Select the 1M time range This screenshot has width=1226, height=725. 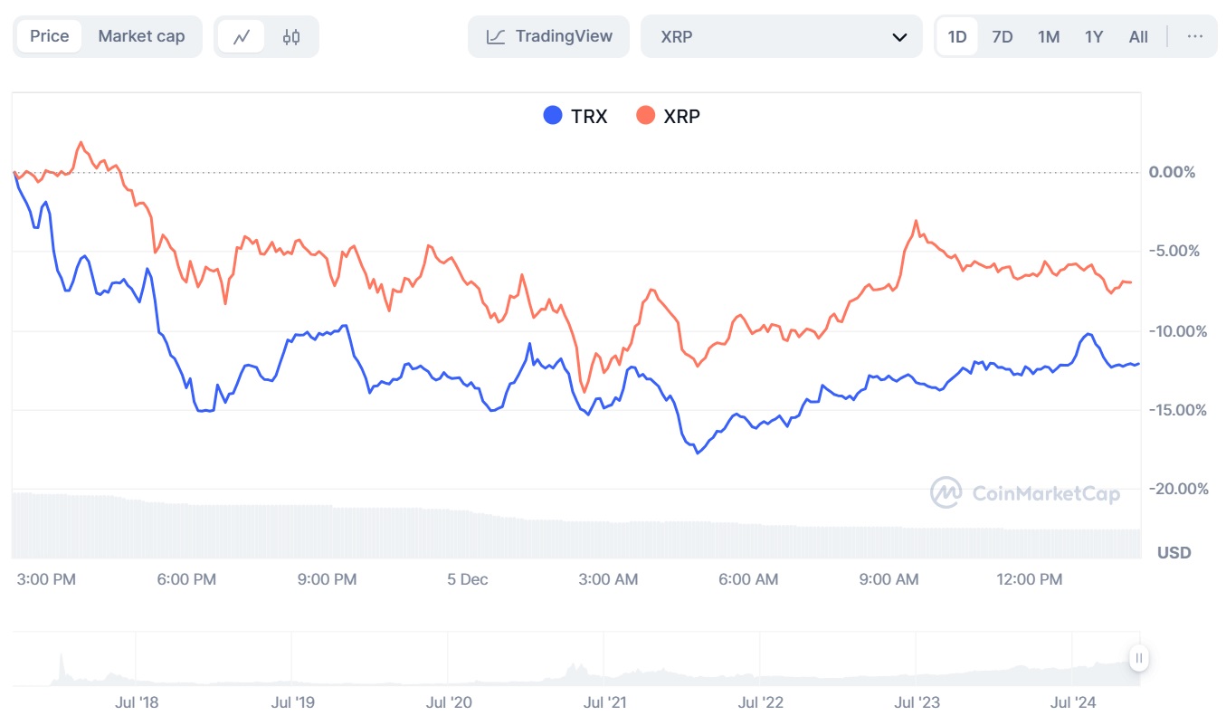coord(1049,37)
